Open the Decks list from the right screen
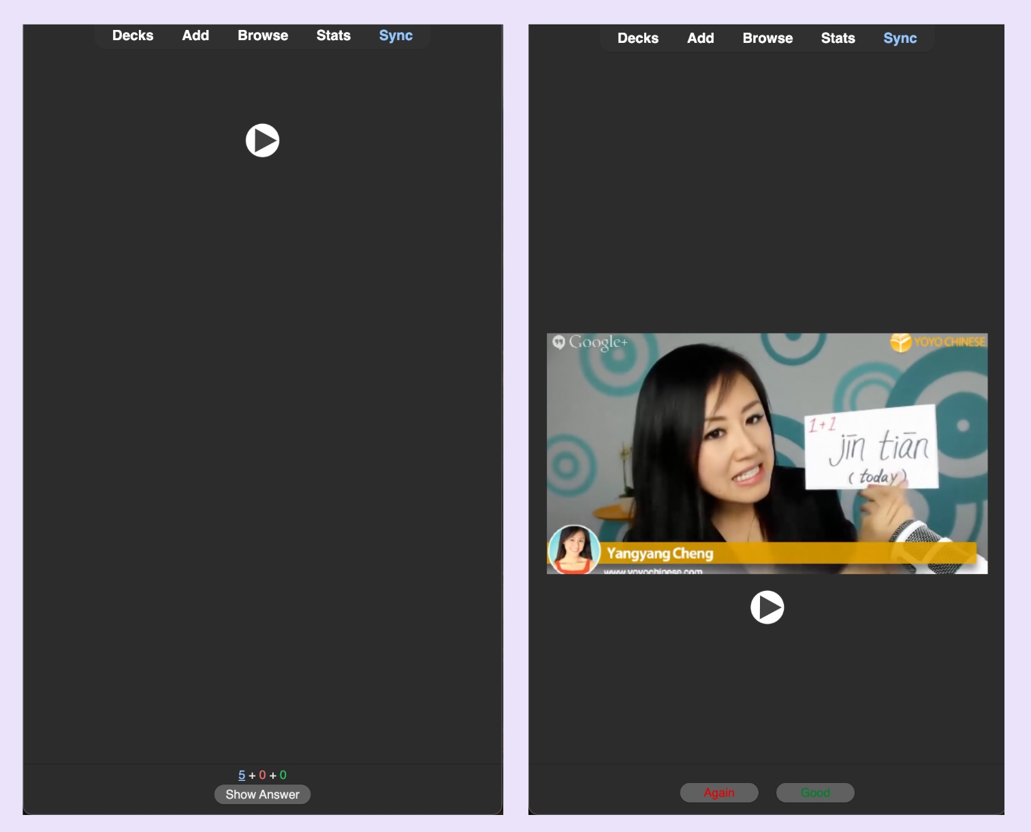This screenshot has width=1031, height=832. [638, 38]
